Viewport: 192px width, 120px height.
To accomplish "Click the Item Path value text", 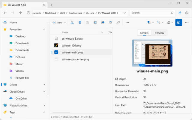I will point(164,105).
